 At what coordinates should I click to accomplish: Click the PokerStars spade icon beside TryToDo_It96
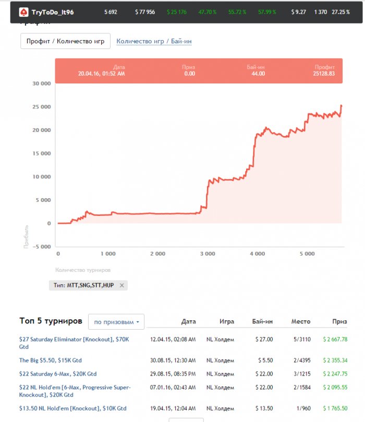(x=23, y=12)
